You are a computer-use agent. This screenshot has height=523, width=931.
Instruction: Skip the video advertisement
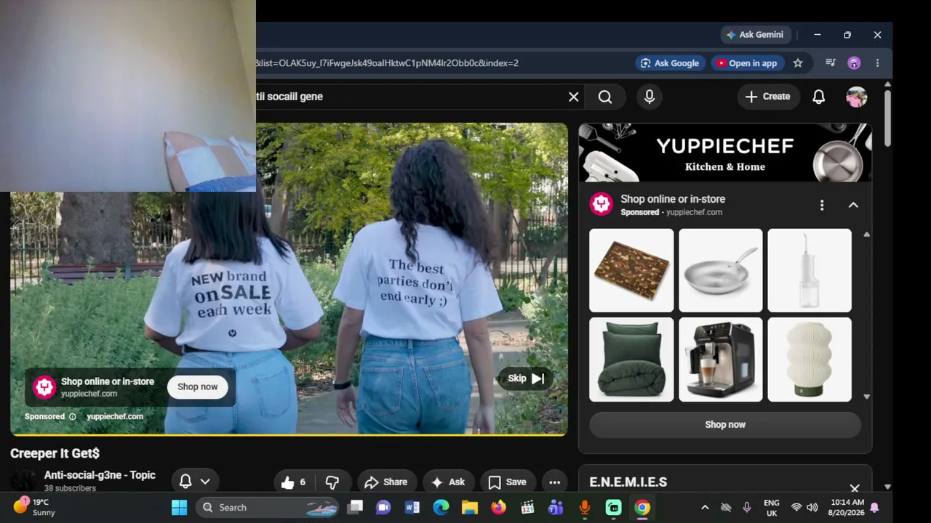coord(526,378)
